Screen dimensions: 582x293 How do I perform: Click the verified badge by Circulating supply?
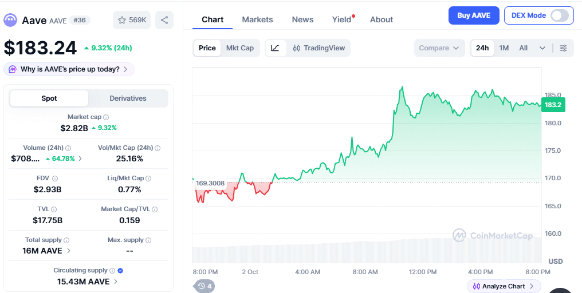tap(120, 271)
